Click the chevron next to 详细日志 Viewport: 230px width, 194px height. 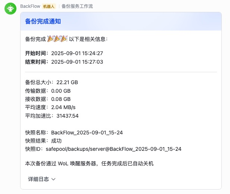pos(53,179)
